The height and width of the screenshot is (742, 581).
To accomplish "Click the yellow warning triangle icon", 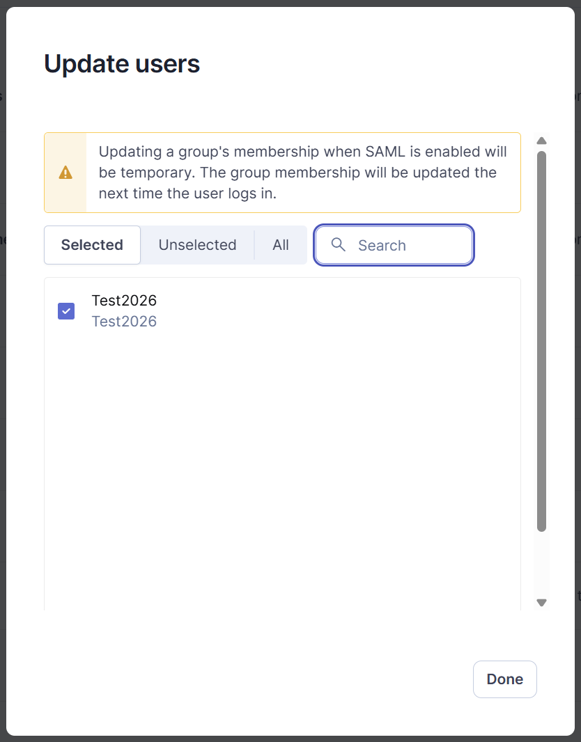I will coord(65,173).
